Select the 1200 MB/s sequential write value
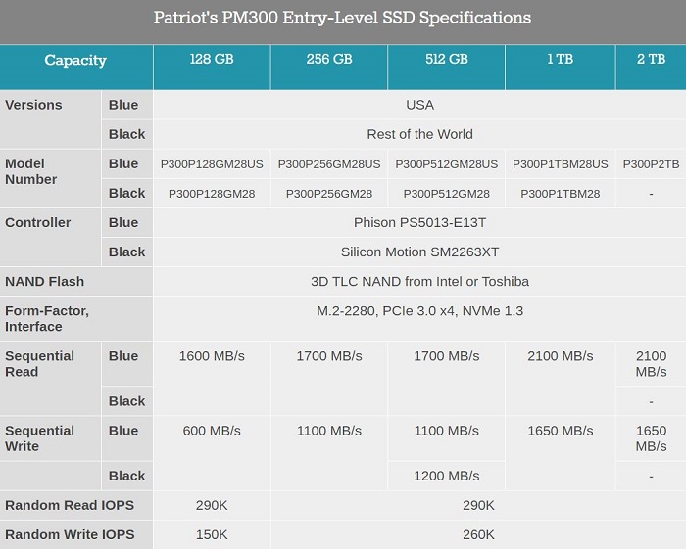The width and height of the screenshot is (686, 549). tap(446, 476)
